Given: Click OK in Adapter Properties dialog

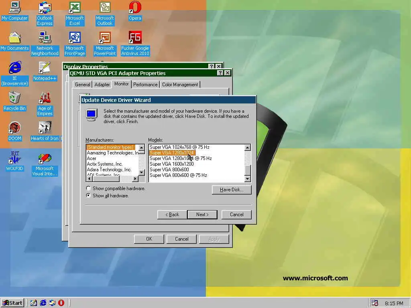Looking at the screenshot, I should click(x=149, y=239).
